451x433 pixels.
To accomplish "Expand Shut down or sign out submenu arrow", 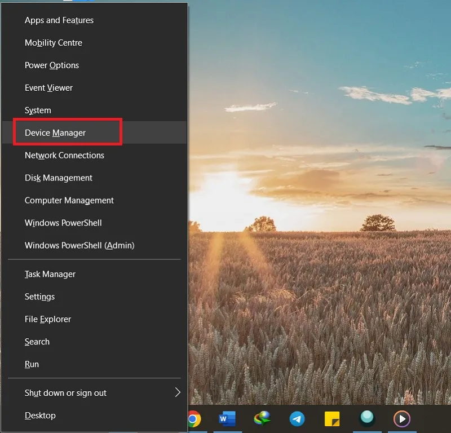I will coord(178,392).
